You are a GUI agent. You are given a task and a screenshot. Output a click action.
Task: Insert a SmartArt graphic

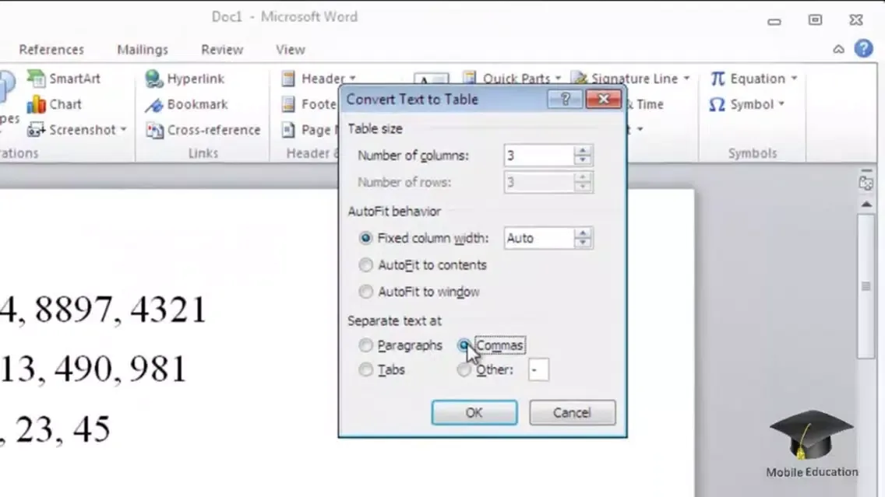(x=64, y=79)
